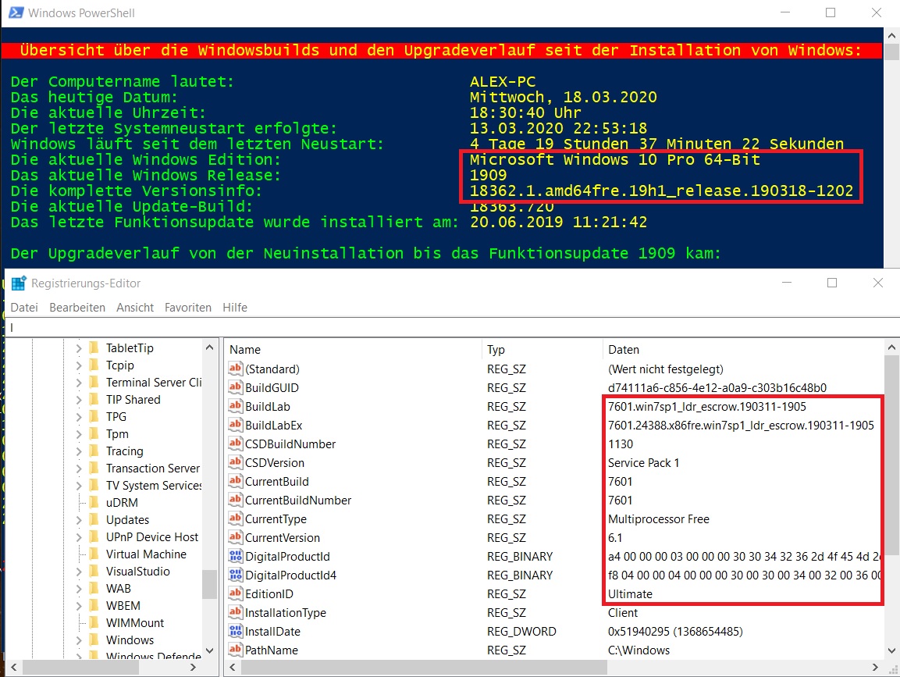
Task: Select the 'C:\Windows' data cell
Action: tap(639, 650)
